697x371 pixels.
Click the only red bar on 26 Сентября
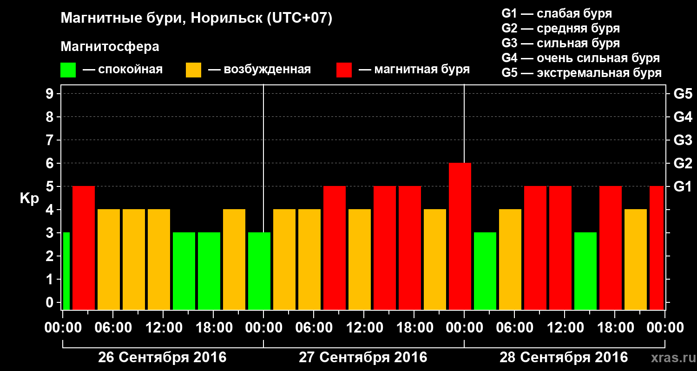click(84, 248)
